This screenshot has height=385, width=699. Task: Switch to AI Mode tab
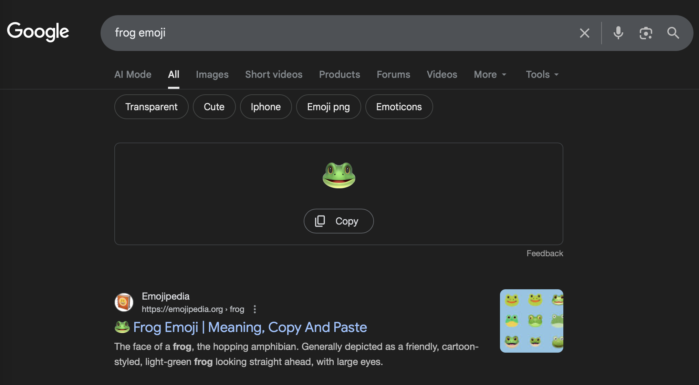tap(133, 74)
